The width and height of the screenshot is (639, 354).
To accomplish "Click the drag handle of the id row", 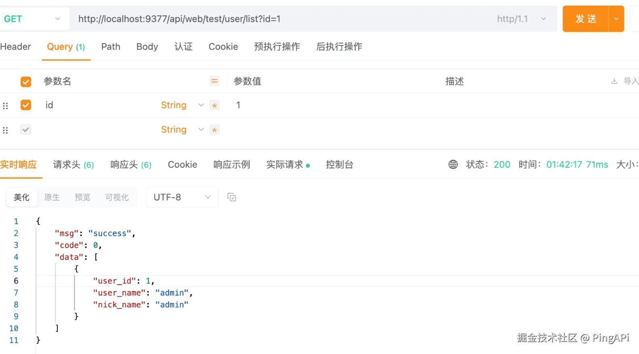I will click(5, 106).
